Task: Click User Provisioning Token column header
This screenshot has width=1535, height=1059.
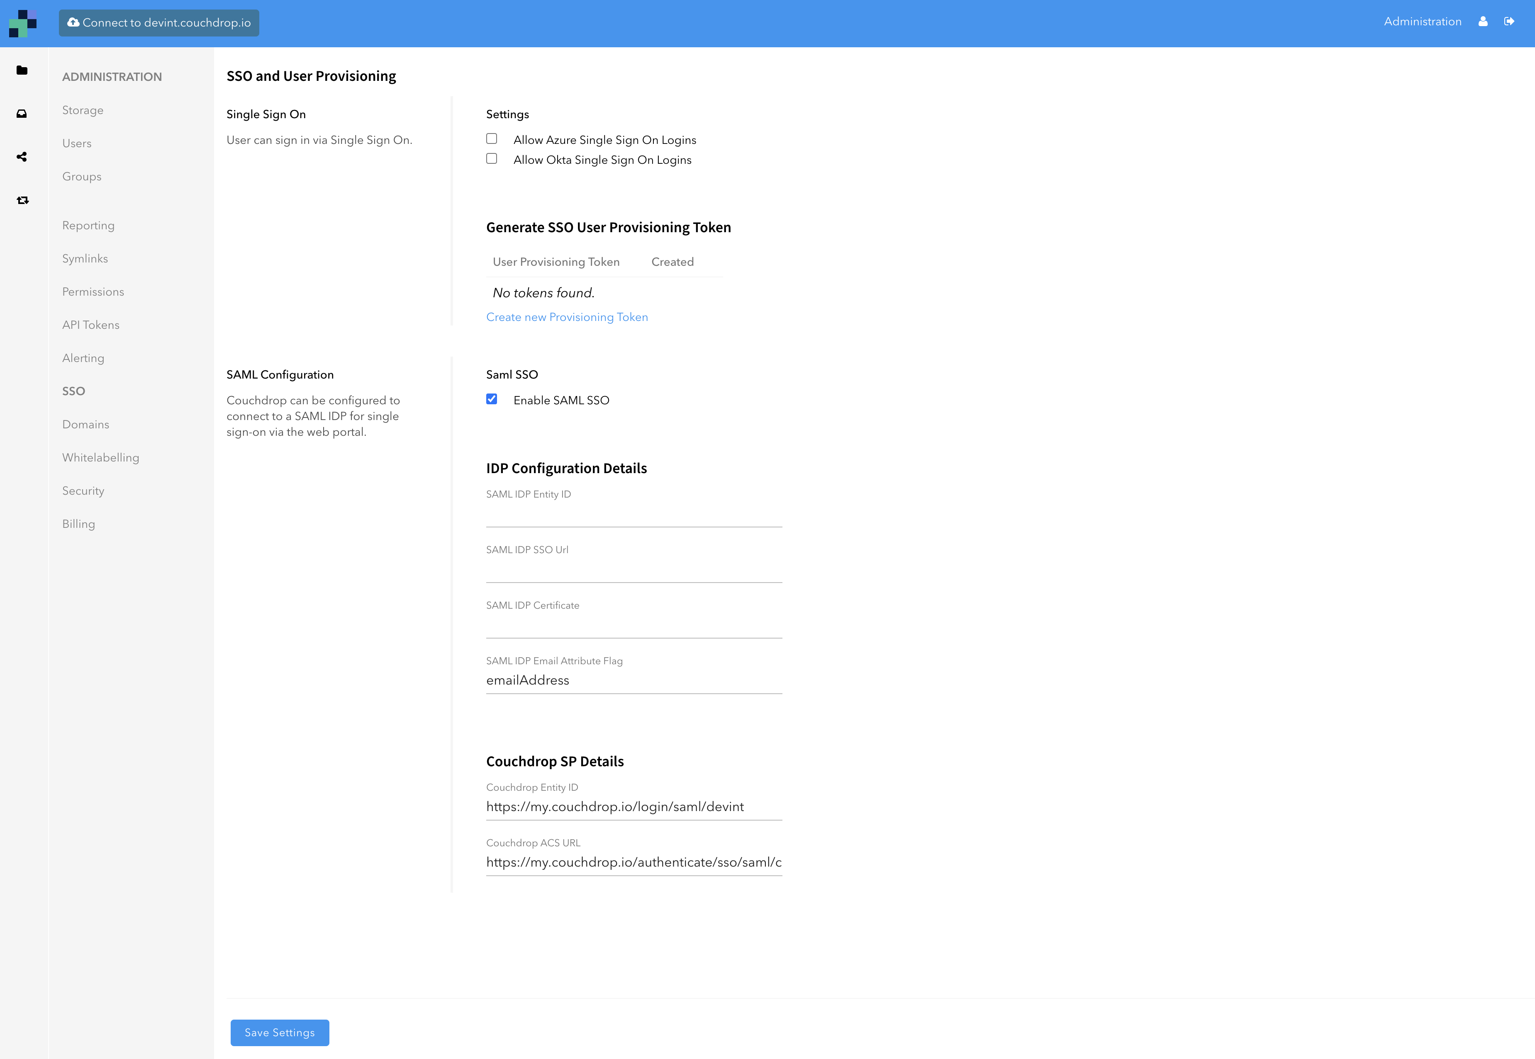Action: pyautogui.click(x=556, y=262)
